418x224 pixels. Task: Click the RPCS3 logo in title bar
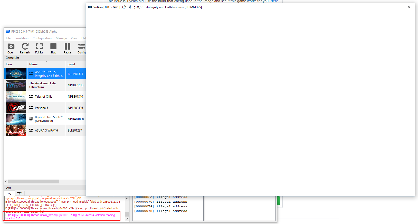(8, 31)
